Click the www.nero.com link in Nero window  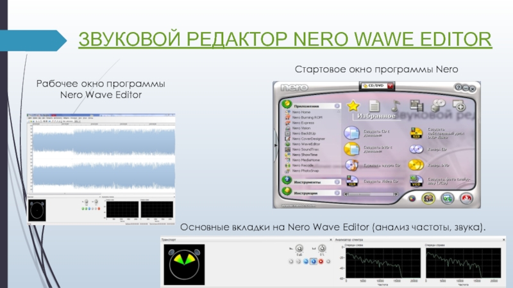299,205
